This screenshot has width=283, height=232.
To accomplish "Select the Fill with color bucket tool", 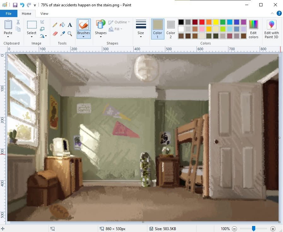I will point(62,25).
